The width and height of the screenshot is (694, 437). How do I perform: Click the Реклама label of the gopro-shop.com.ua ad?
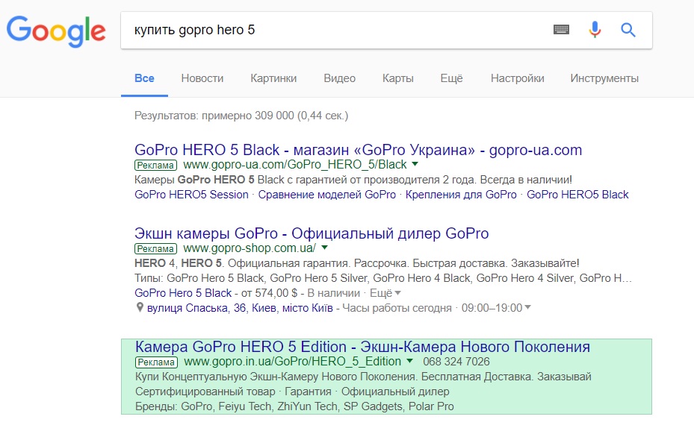(156, 249)
